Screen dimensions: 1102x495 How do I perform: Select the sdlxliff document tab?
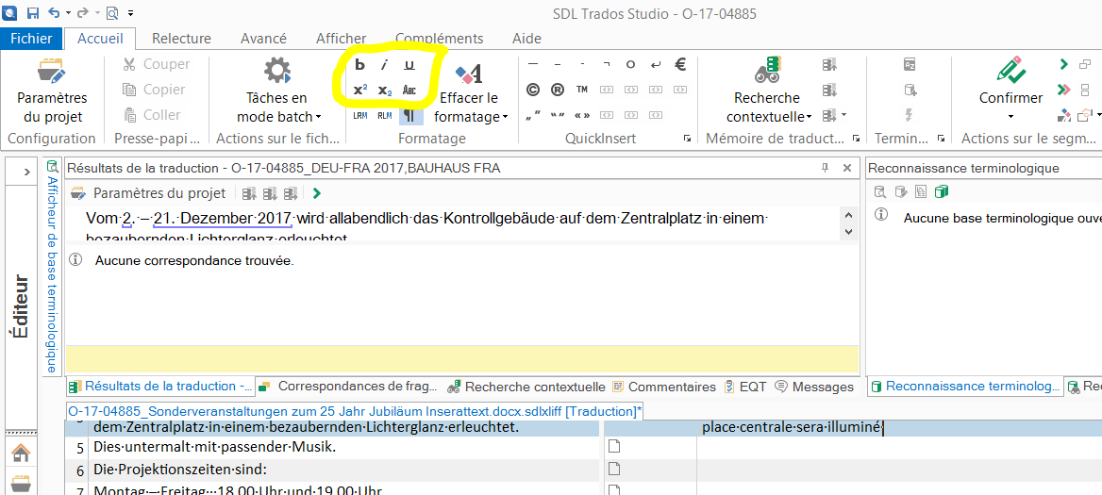pyautogui.click(x=354, y=411)
